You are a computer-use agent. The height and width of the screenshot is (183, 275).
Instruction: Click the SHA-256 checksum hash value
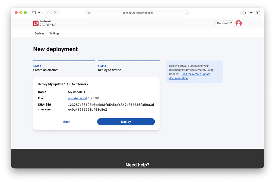pos(111,107)
